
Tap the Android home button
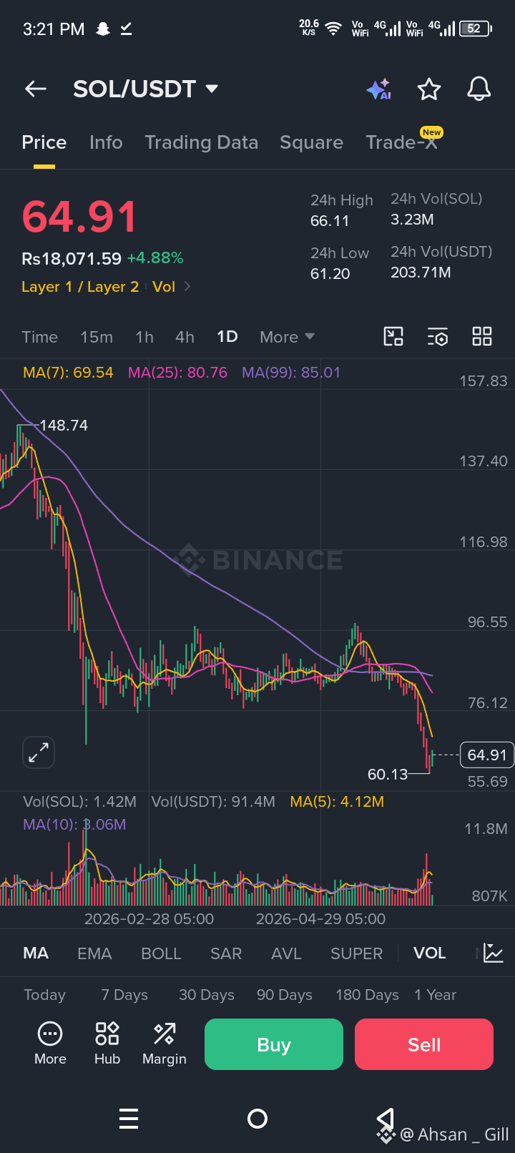[x=257, y=1119]
